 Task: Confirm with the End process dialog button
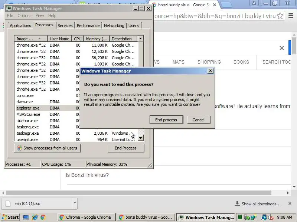[166, 120]
